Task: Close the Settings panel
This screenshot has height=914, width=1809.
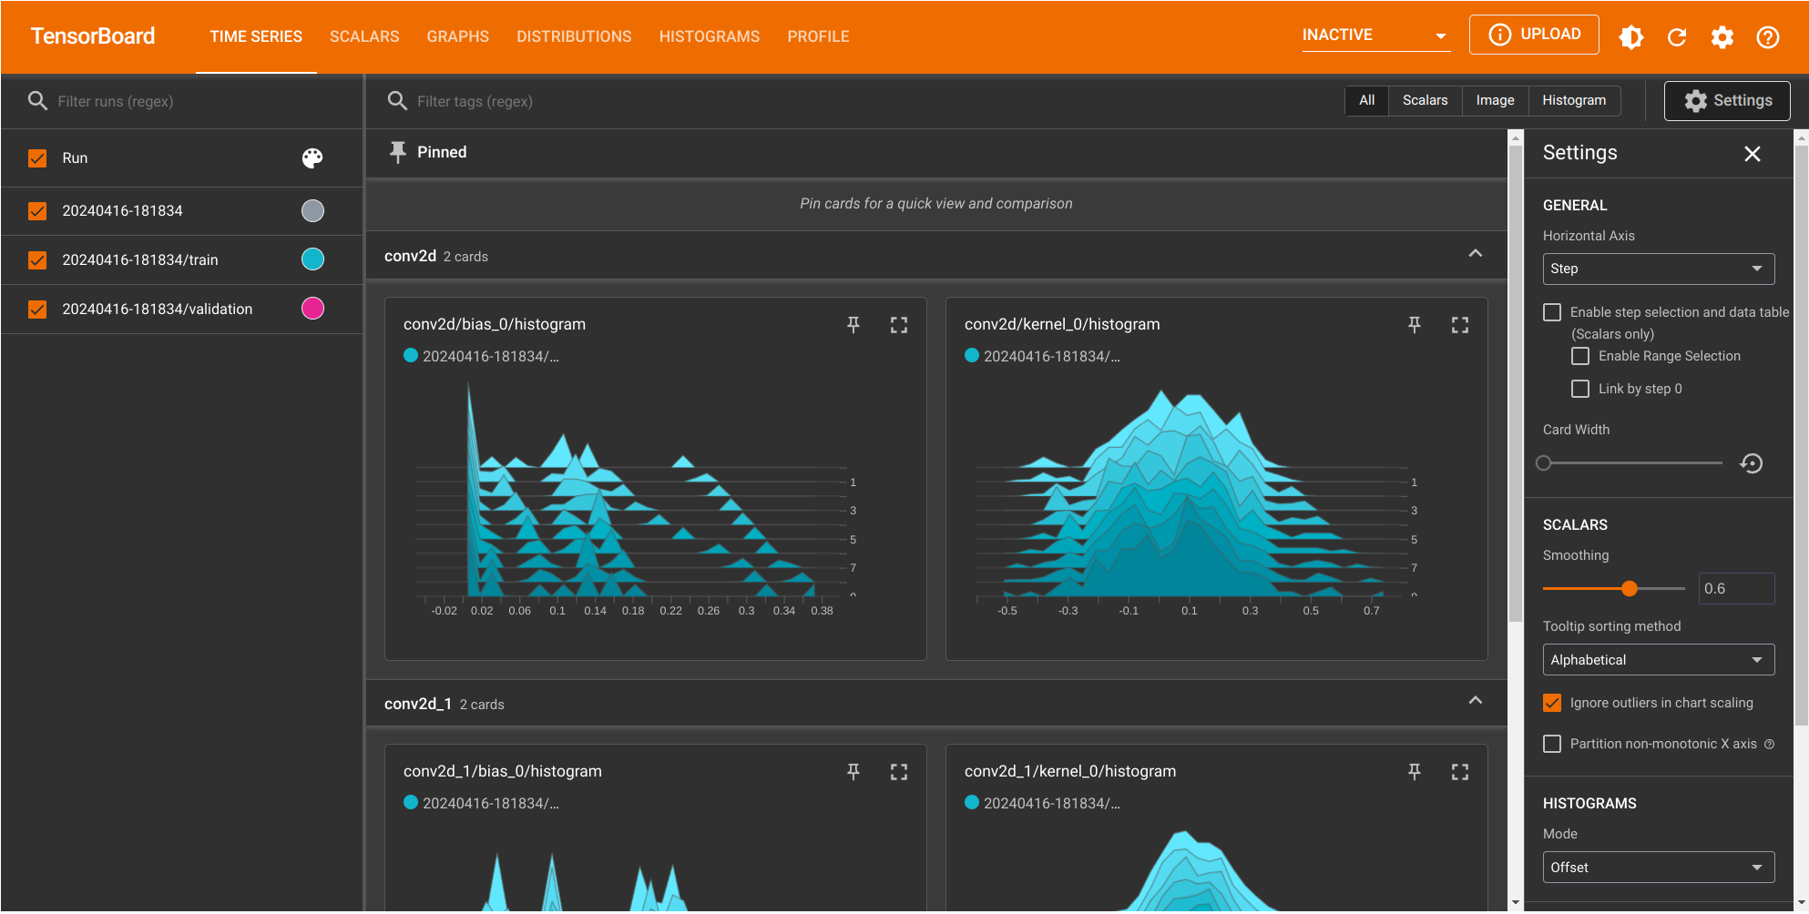Action: click(1753, 154)
